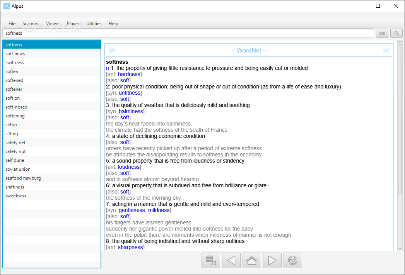Follow the balminess synonym link
Image resolution: width=405 pixels, height=275 pixels.
pyautogui.click(x=131, y=112)
